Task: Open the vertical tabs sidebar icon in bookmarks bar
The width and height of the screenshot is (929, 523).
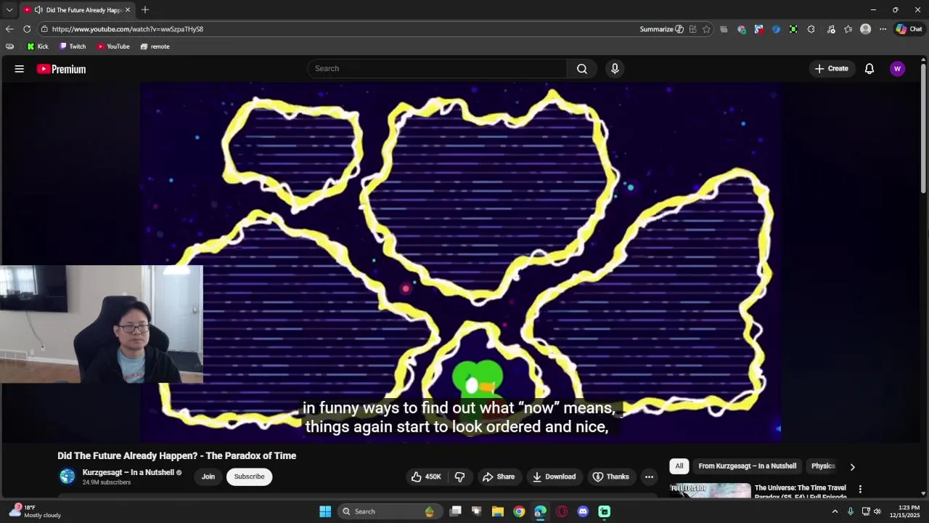Action: [x=9, y=46]
